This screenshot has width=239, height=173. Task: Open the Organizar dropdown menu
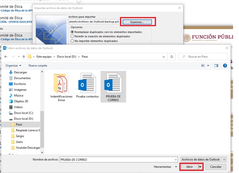click(x=13, y=65)
